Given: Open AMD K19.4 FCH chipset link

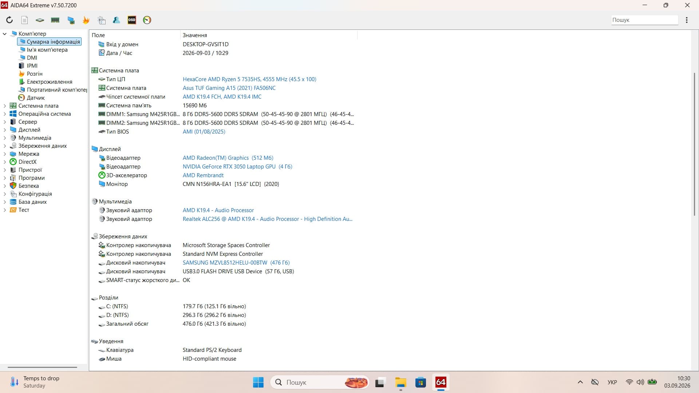Looking at the screenshot, I should pyautogui.click(x=222, y=97).
